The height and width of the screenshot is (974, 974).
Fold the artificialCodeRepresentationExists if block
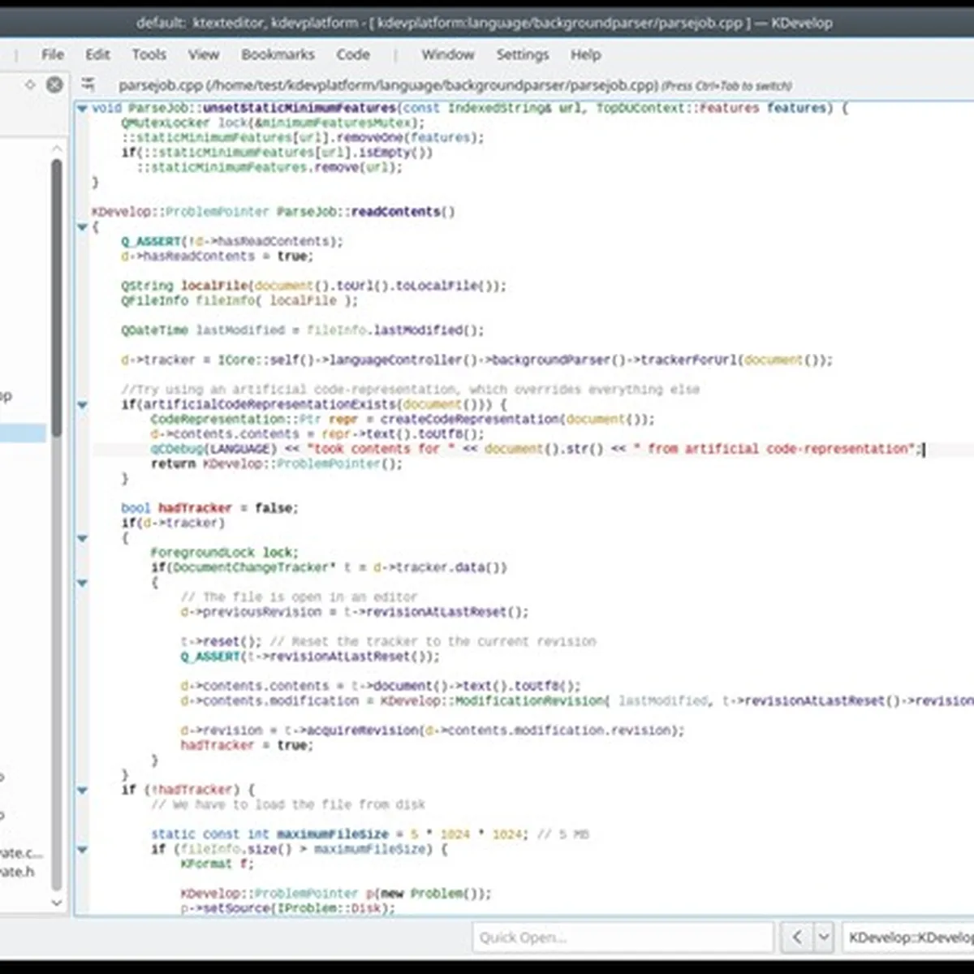point(82,404)
